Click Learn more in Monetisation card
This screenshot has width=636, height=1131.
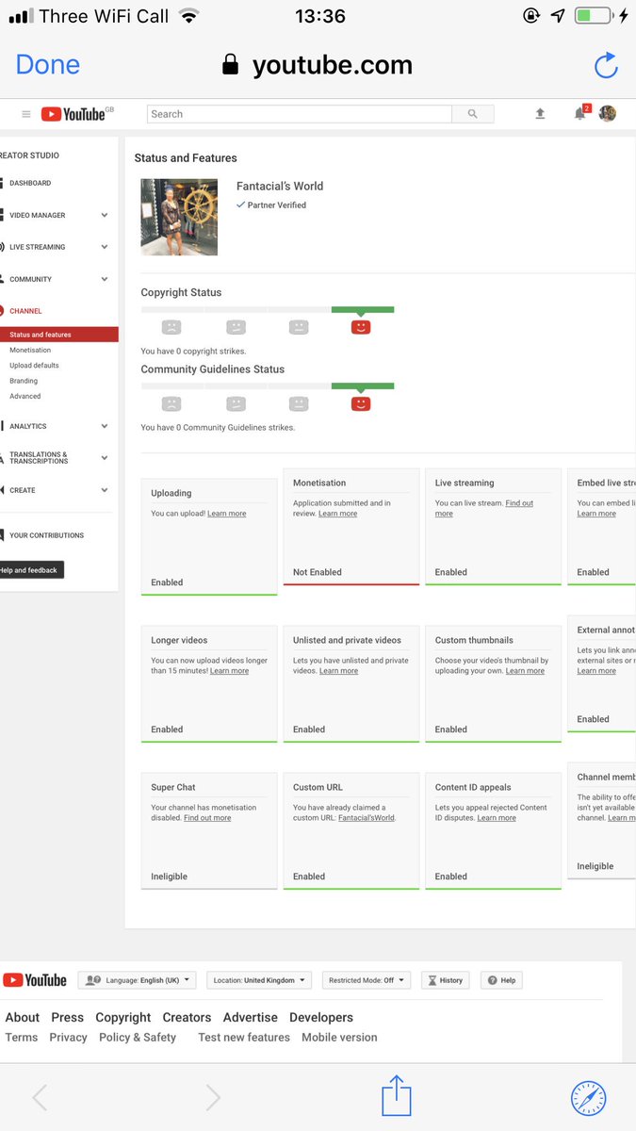click(x=338, y=514)
